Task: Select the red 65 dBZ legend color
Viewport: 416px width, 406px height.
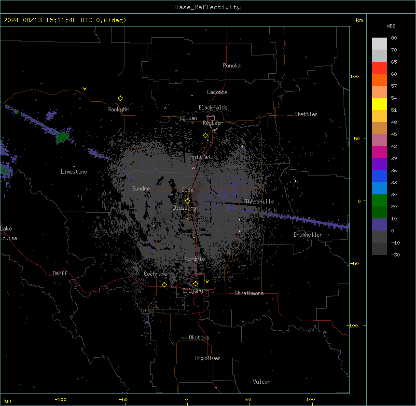Action: click(379, 68)
